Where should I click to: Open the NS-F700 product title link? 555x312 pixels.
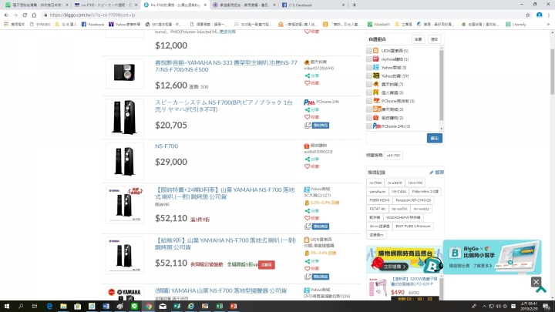click(166, 146)
